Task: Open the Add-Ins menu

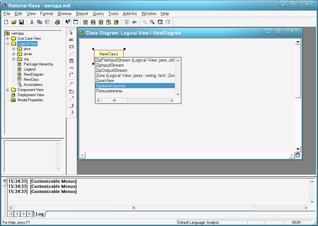Action: pyautogui.click(x=130, y=13)
